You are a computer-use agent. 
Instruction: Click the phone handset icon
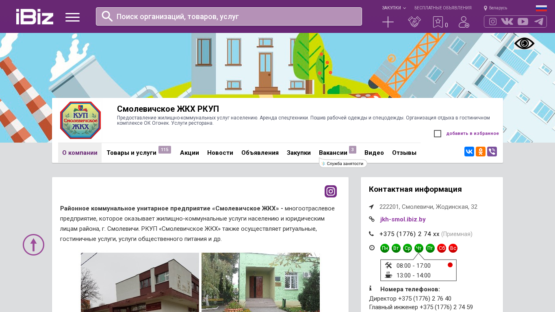click(x=371, y=234)
